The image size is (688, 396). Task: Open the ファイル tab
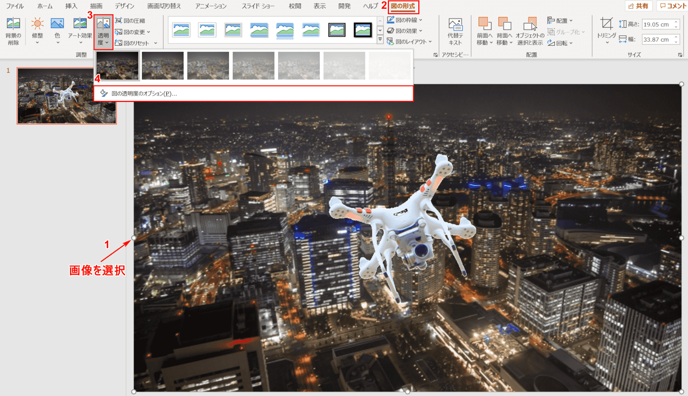[x=15, y=6]
